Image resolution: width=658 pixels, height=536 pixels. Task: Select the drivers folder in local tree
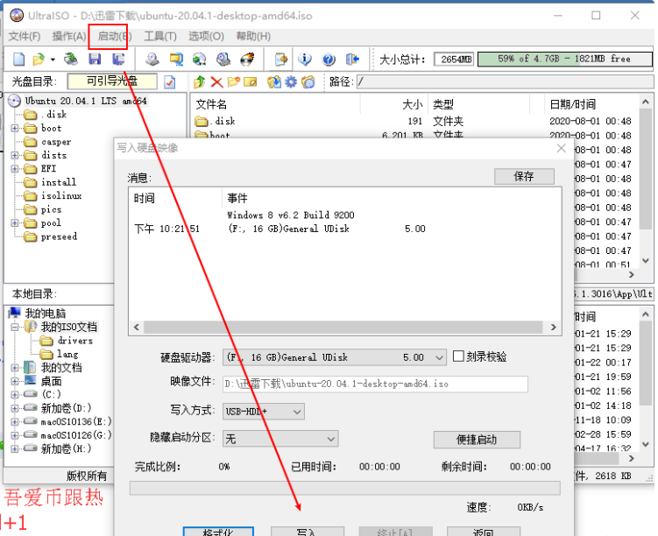[75, 341]
